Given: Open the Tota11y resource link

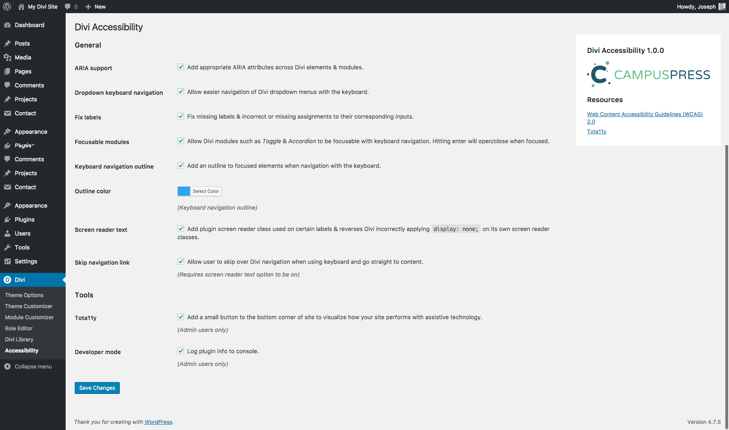Looking at the screenshot, I should click(x=596, y=131).
